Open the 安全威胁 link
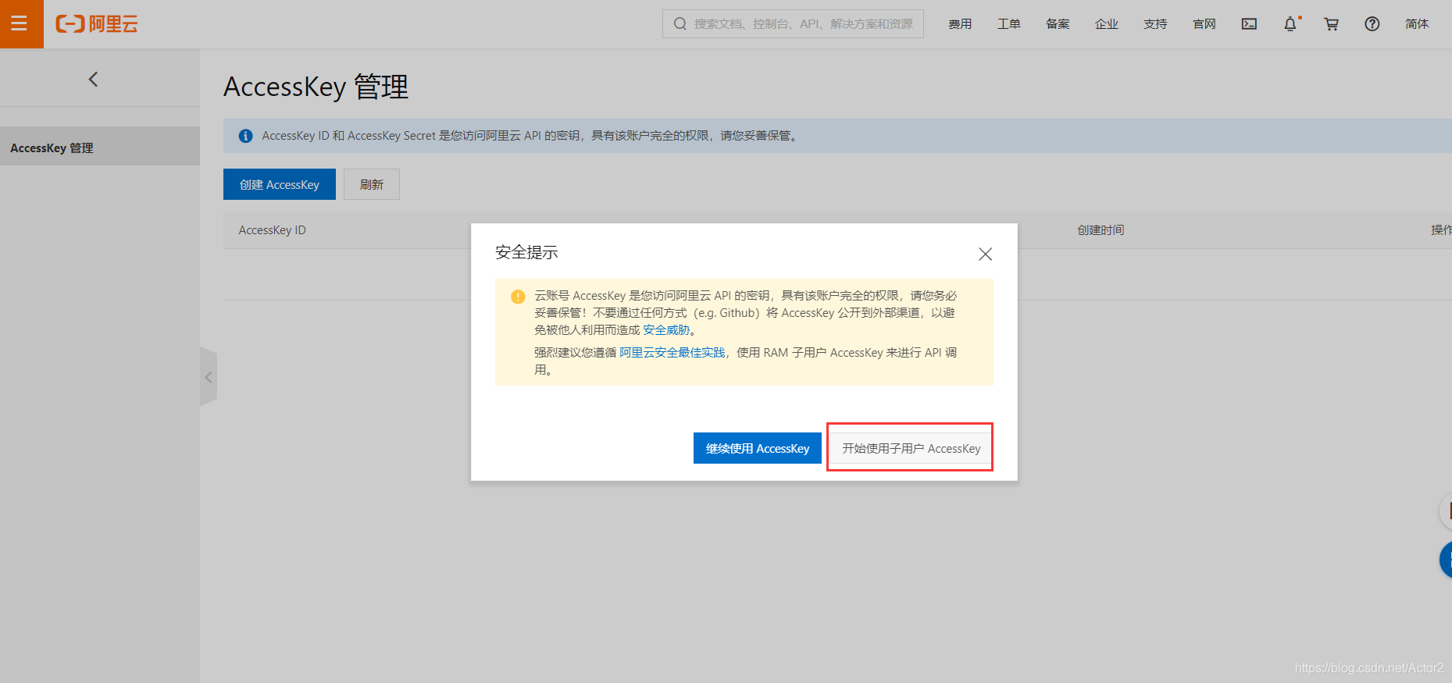Viewport: 1452px width, 683px height. coord(666,330)
